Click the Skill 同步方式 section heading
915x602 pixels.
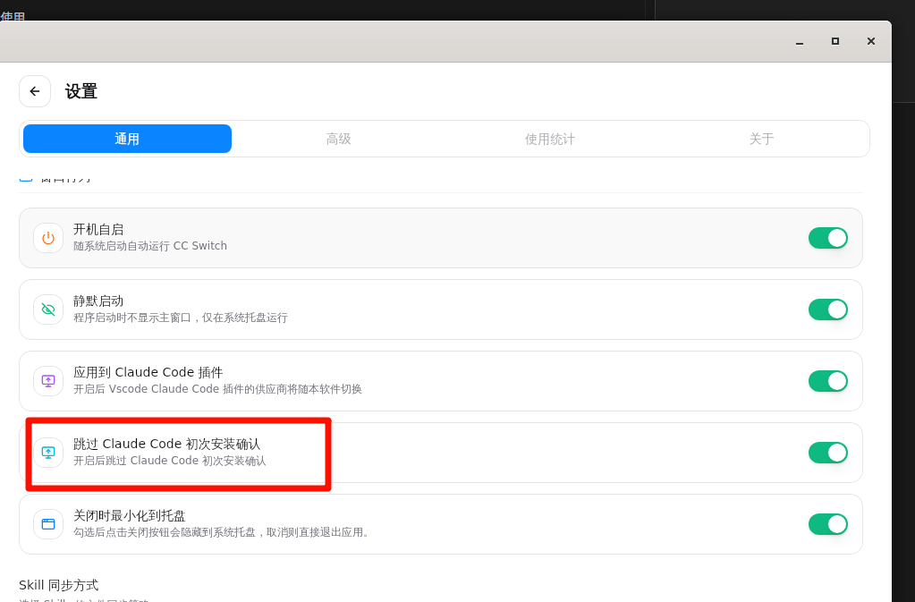tap(59, 585)
